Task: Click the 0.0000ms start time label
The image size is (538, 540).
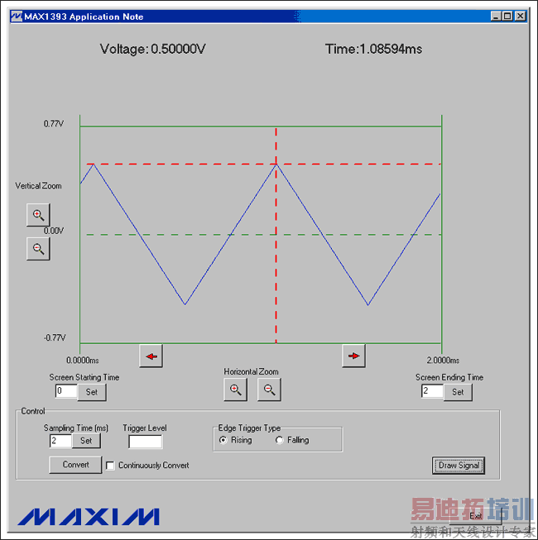Action: point(83,361)
